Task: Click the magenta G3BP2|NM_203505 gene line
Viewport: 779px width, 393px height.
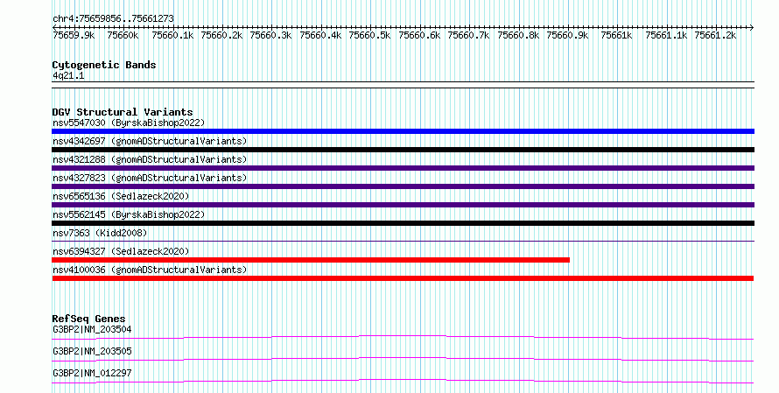Action: pyautogui.click(x=403, y=359)
